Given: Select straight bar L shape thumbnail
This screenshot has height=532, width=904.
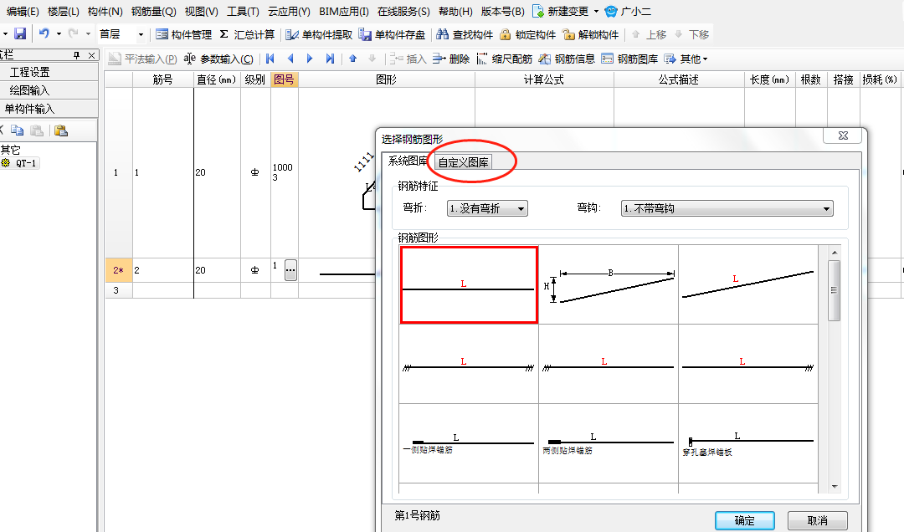Looking at the screenshot, I should pyautogui.click(x=470, y=284).
